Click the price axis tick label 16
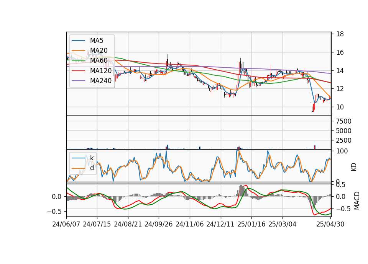This screenshot has height=264, width=368. (x=340, y=52)
